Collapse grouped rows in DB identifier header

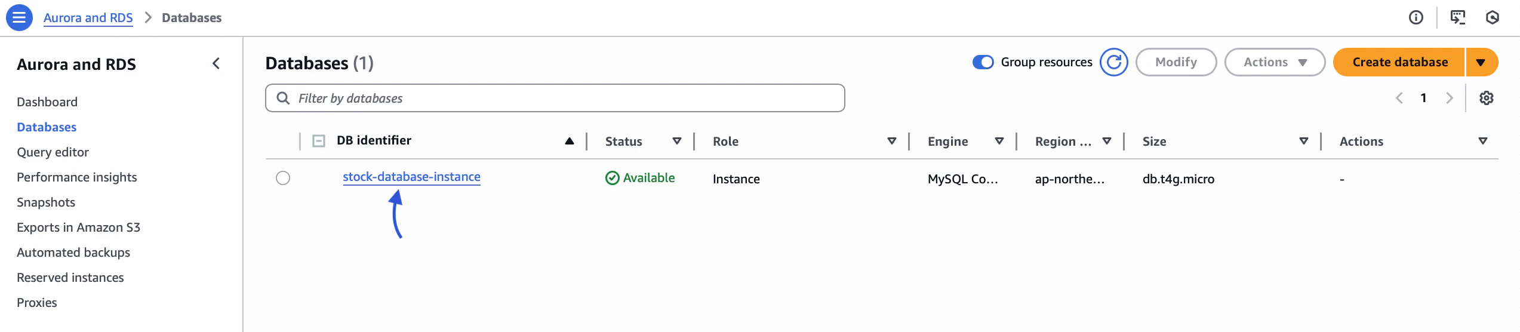319,141
